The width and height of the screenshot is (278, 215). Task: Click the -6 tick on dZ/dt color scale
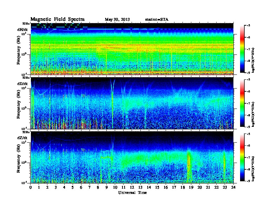pos(249,146)
